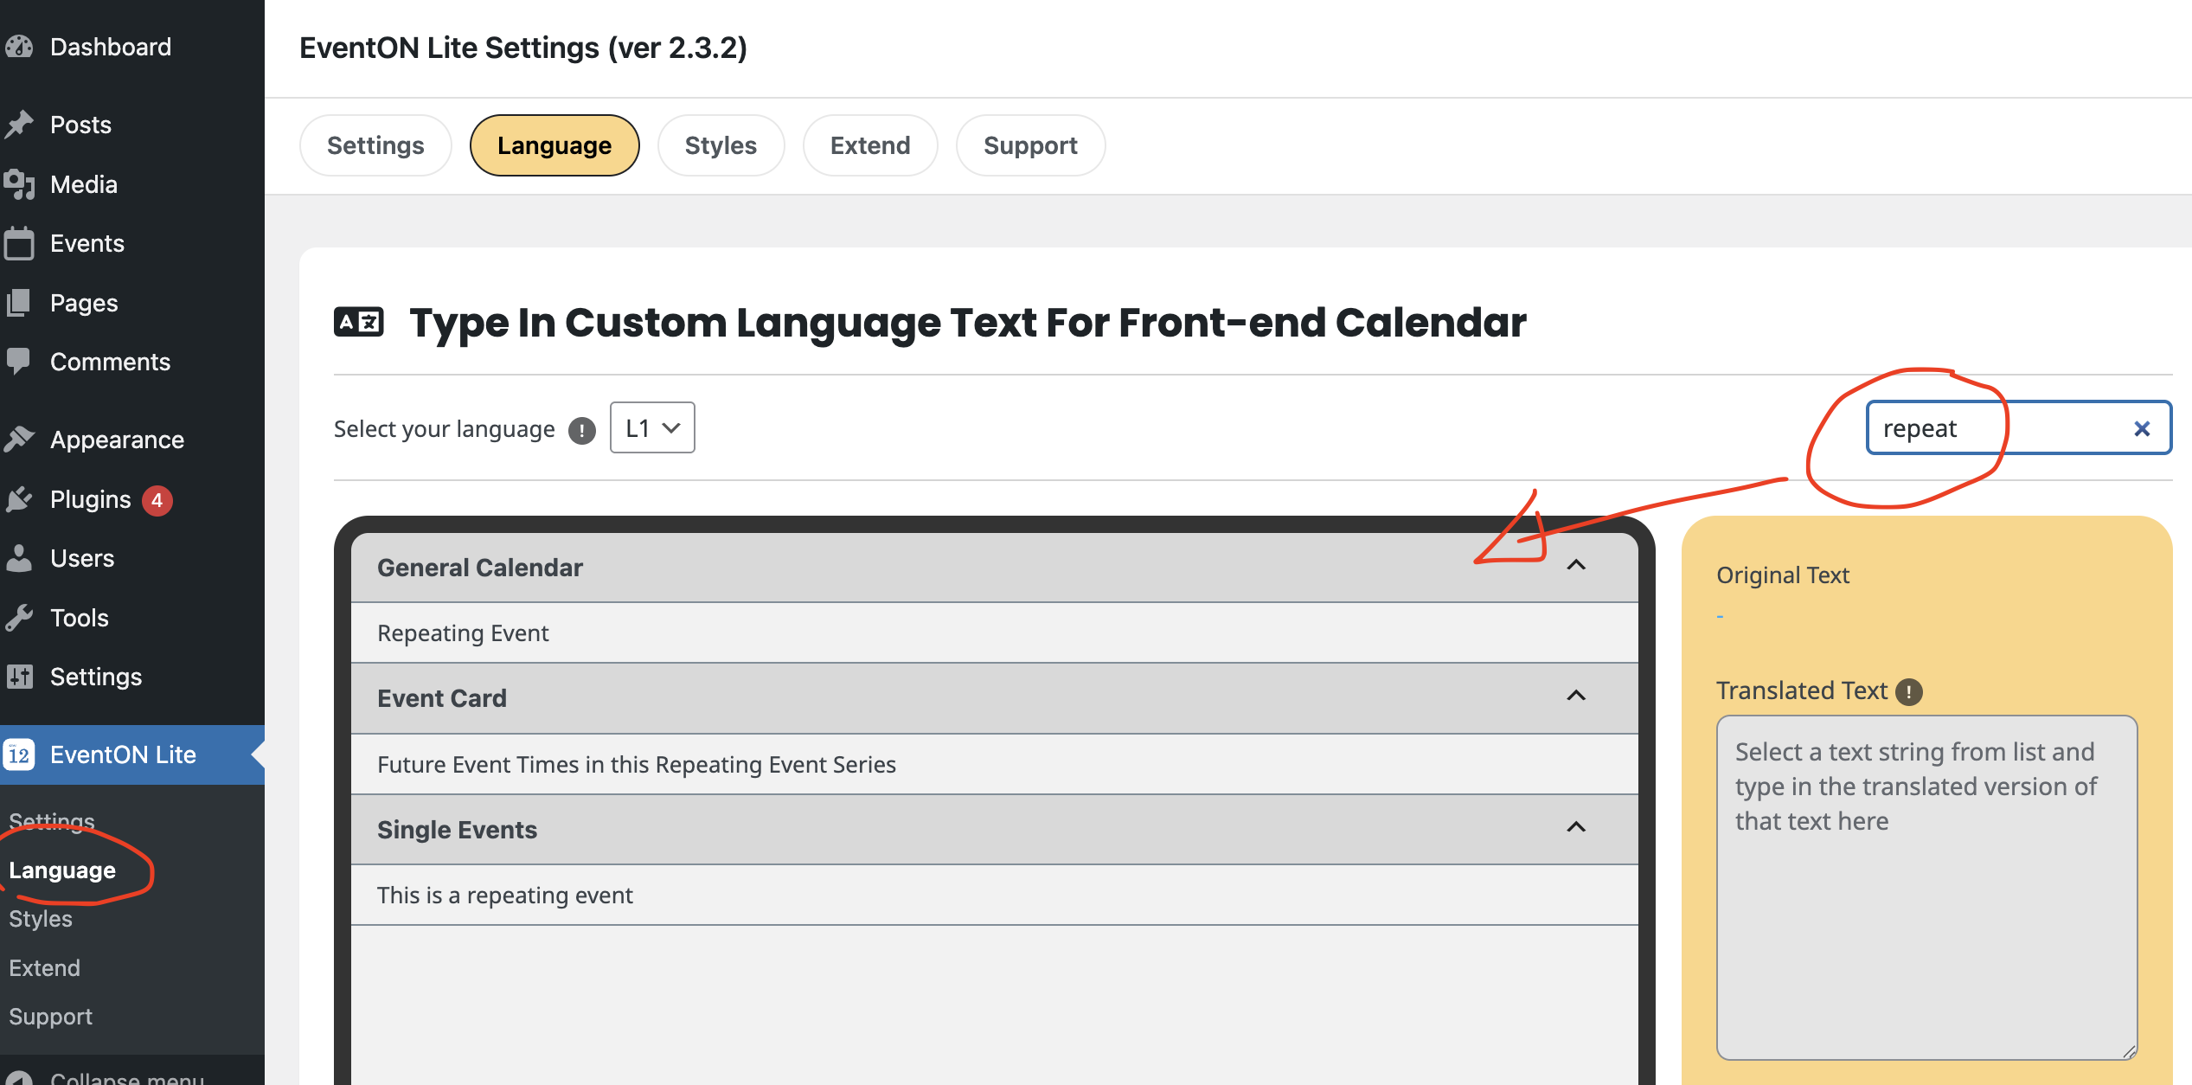
Task: Go to Posts in admin menu
Action: tap(80, 125)
